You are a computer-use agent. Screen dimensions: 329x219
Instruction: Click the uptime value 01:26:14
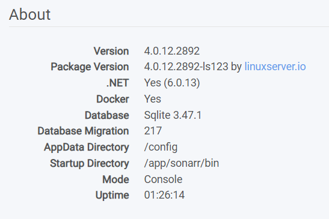[x=164, y=195]
